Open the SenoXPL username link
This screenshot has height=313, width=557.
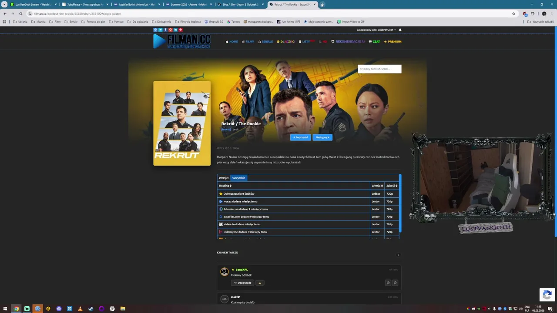(242, 270)
